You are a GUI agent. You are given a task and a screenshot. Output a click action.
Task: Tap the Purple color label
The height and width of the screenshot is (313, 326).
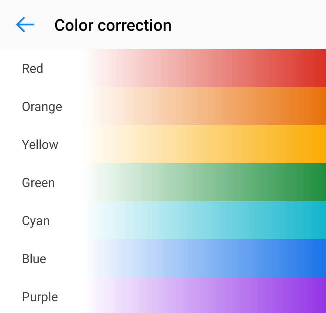point(40,297)
